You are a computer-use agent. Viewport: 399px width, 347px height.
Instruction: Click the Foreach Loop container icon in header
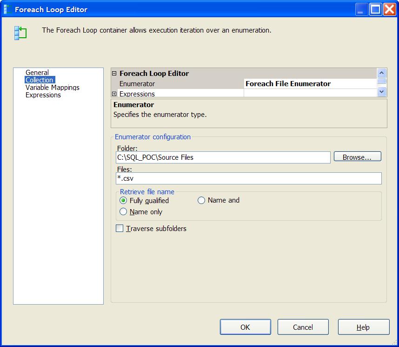[x=20, y=33]
